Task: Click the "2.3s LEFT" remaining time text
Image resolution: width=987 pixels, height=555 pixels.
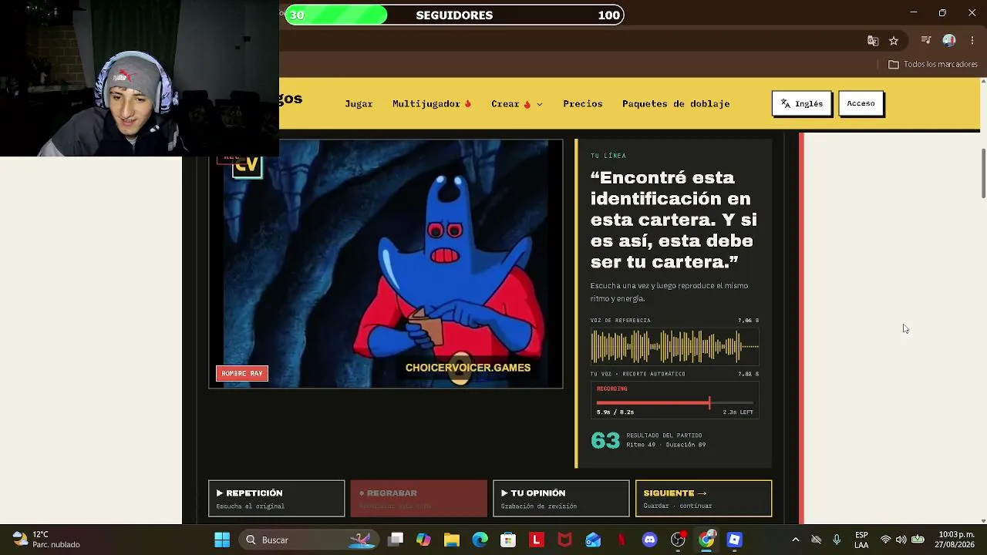Action: click(x=738, y=412)
